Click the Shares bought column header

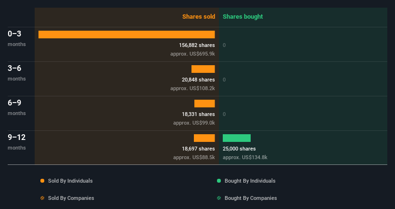click(242, 17)
